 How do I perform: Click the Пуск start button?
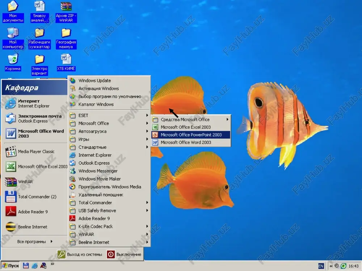click(x=10, y=266)
